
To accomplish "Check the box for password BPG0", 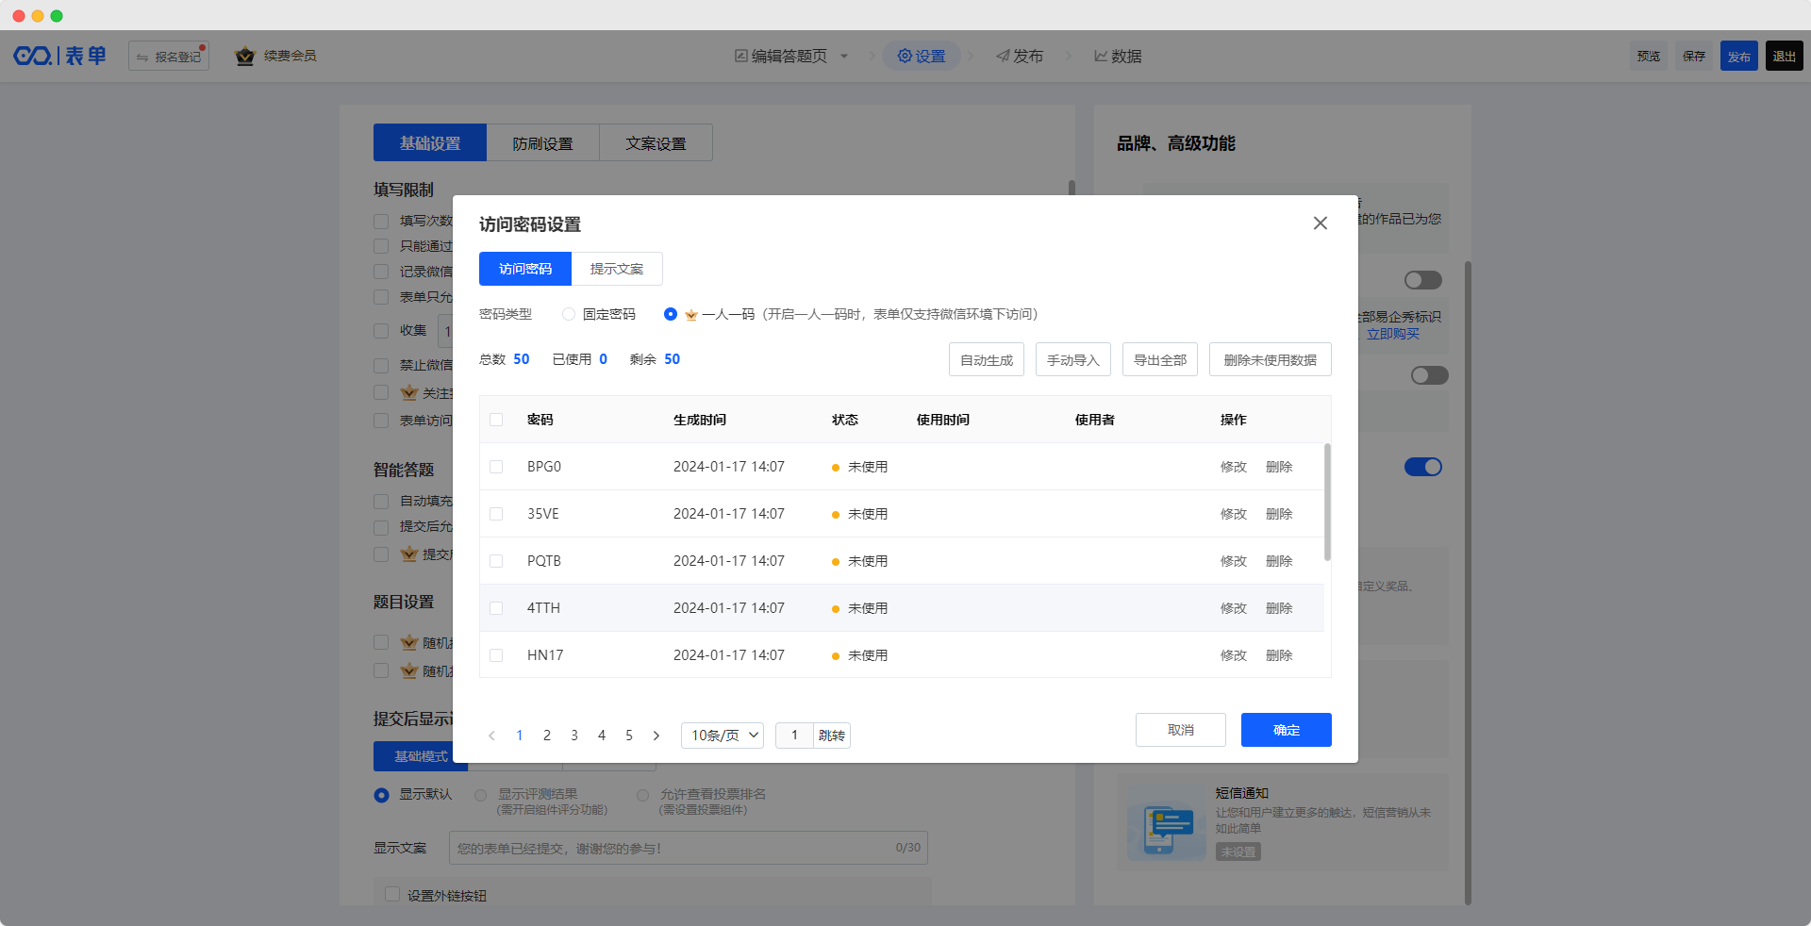I will (496, 467).
